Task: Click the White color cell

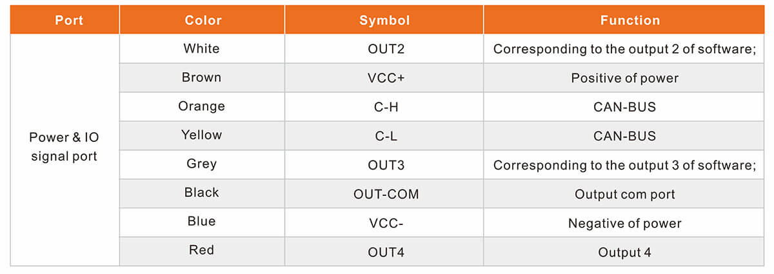Action: (202, 48)
